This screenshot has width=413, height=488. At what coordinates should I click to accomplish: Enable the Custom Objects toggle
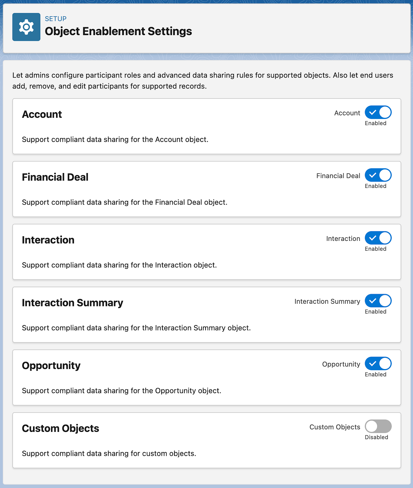click(x=378, y=426)
